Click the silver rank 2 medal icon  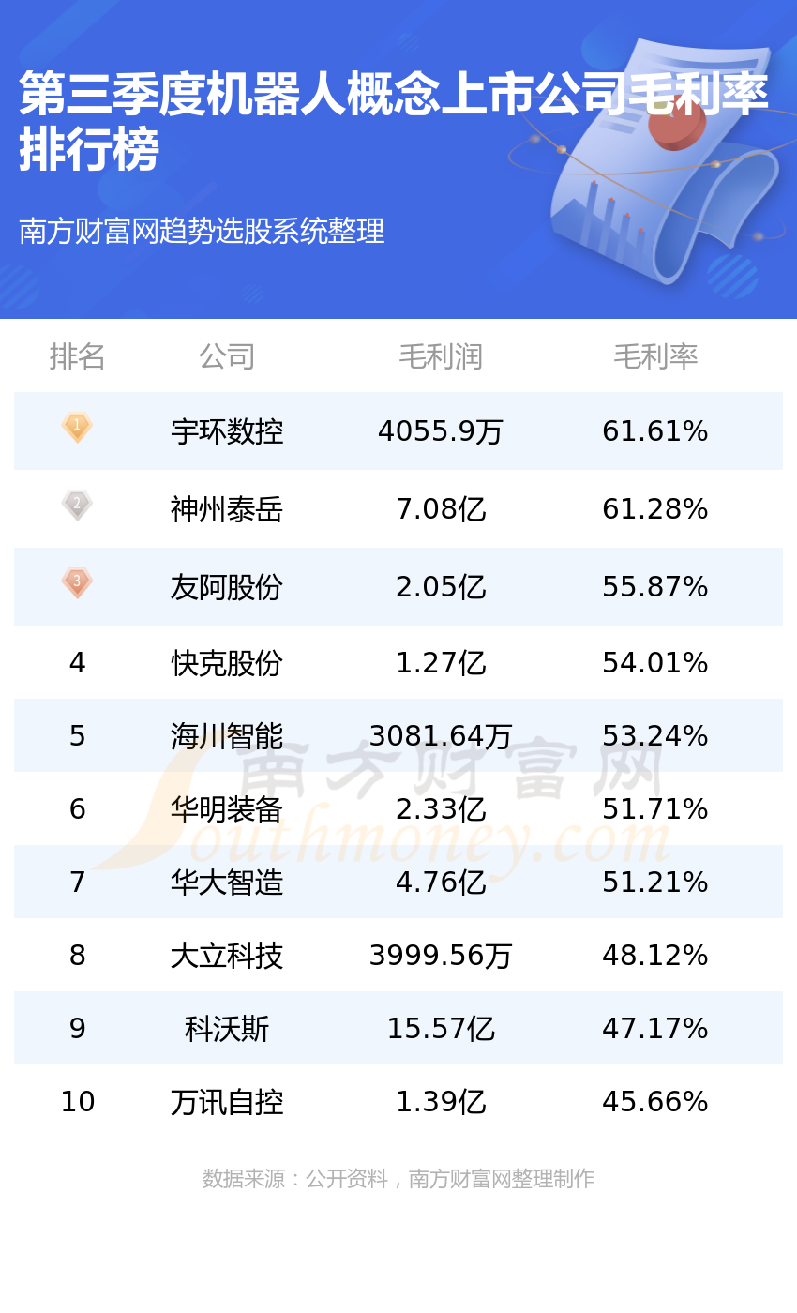pos(77,505)
